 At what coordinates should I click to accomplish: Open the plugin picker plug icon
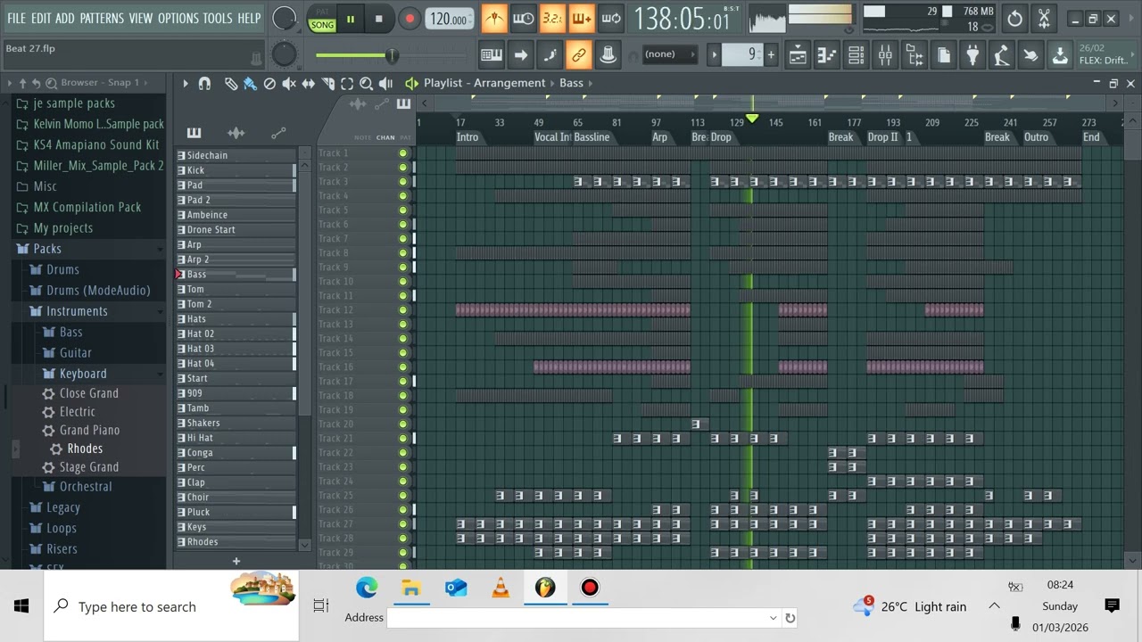click(x=972, y=55)
